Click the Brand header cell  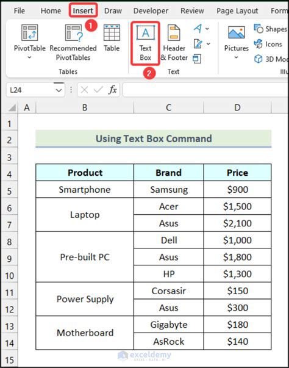pyautogui.click(x=169, y=173)
